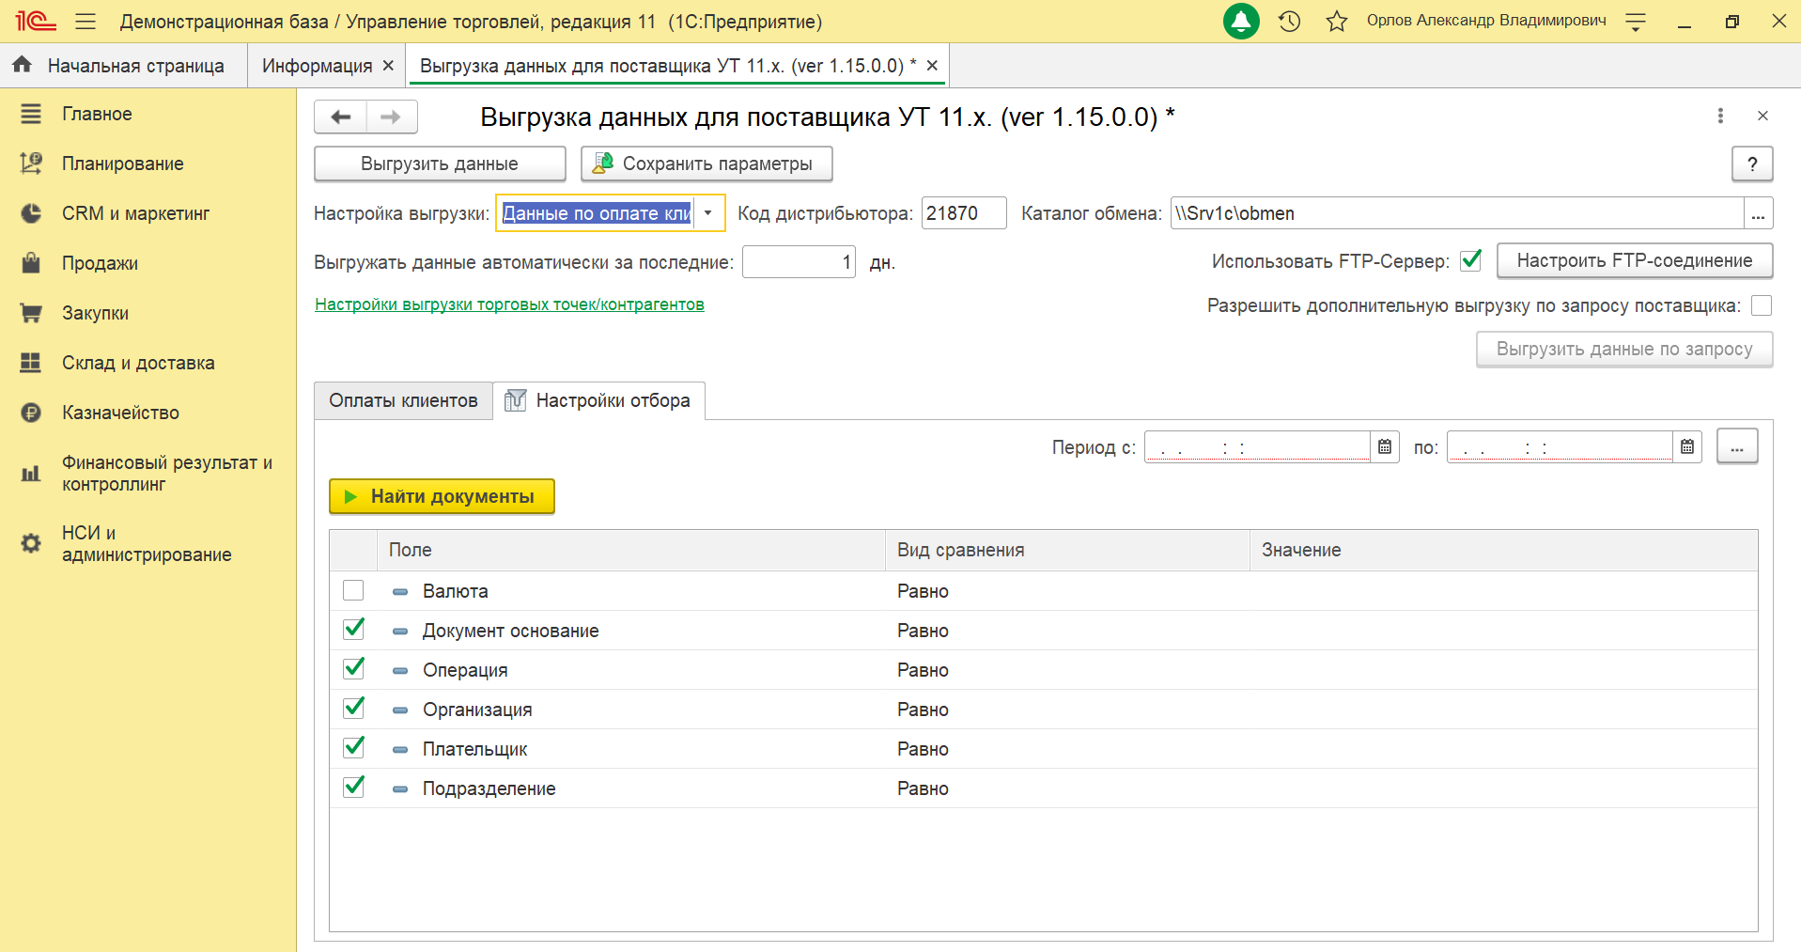The image size is (1801, 952).
Task: Click Найти документы button
Action: tap(442, 496)
